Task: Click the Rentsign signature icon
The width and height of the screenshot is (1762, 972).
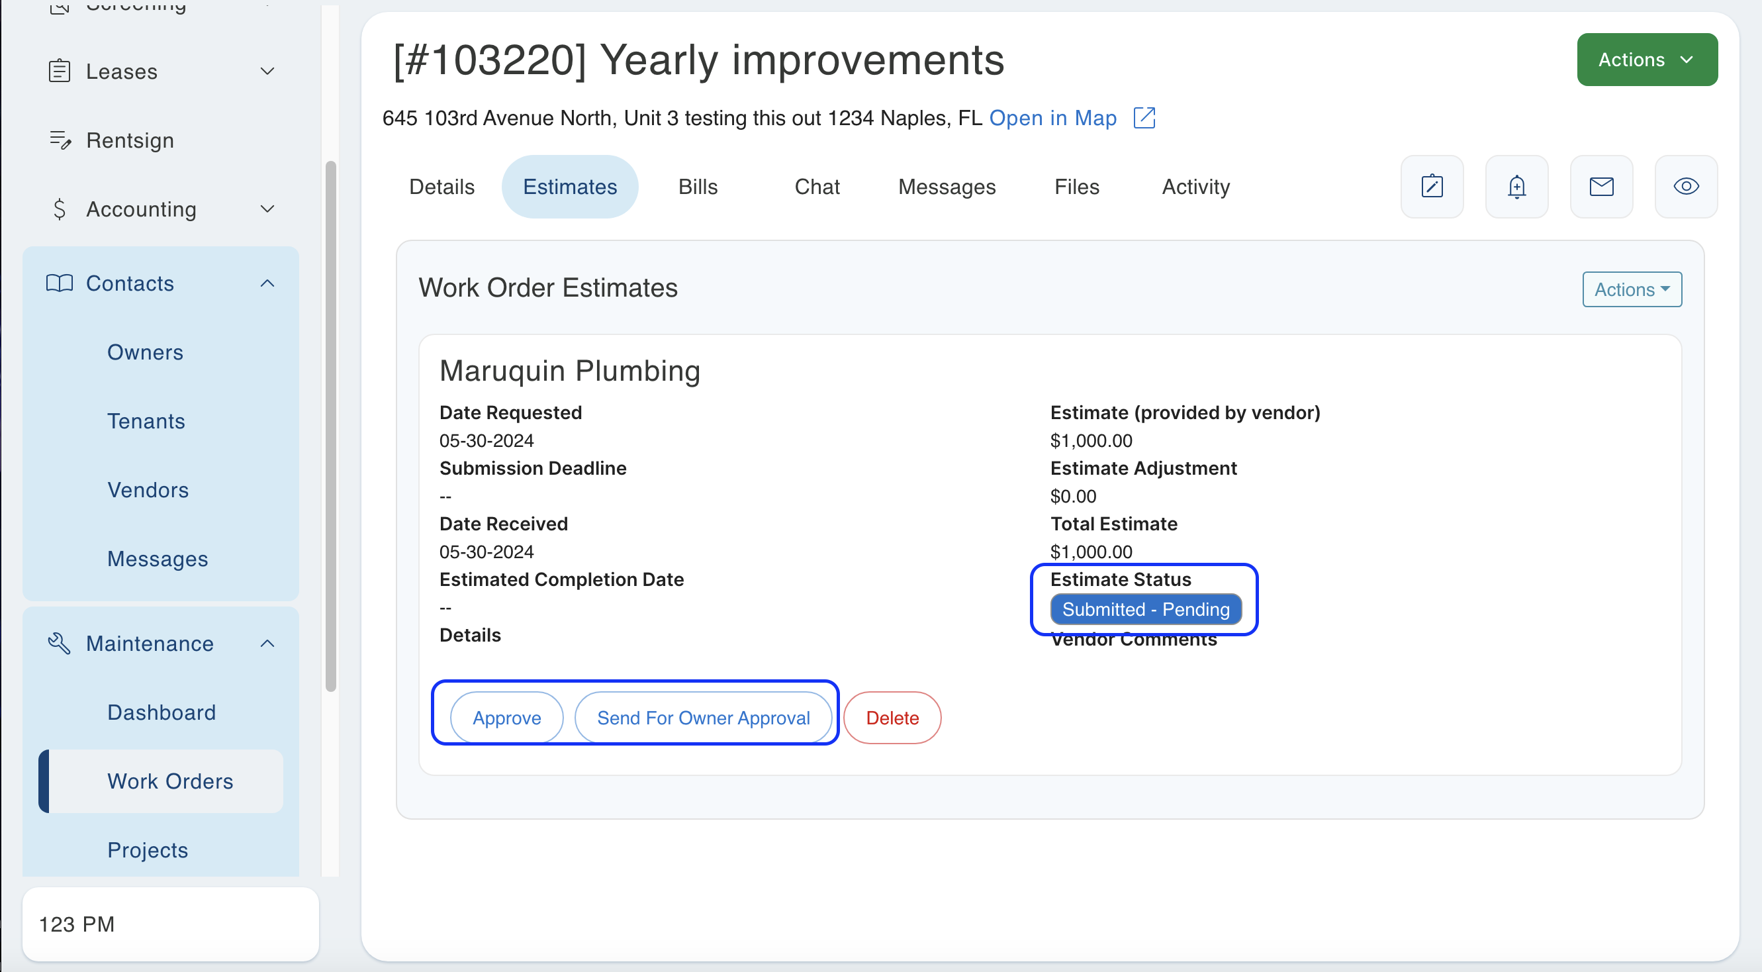Action: pos(60,140)
